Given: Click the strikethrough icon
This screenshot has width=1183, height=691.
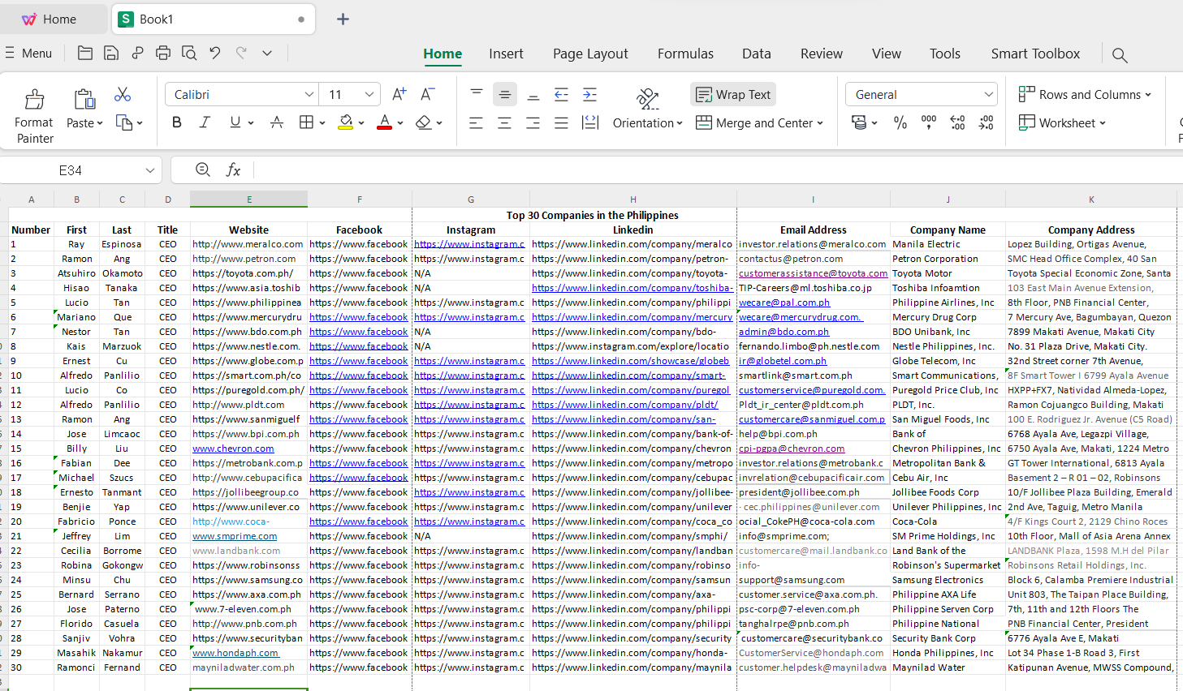Looking at the screenshot, I should click(277, 122).
